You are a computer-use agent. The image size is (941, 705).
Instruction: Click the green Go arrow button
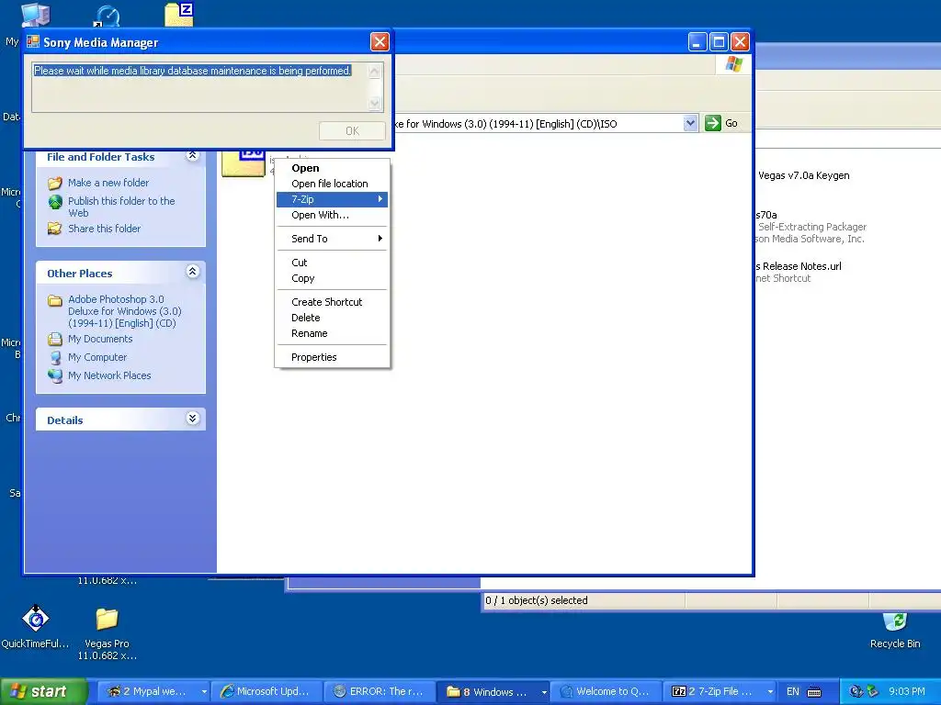click(712, 123)
